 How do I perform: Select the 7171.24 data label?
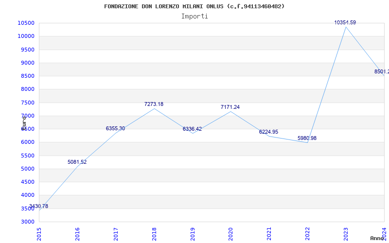tap(230, 107)
